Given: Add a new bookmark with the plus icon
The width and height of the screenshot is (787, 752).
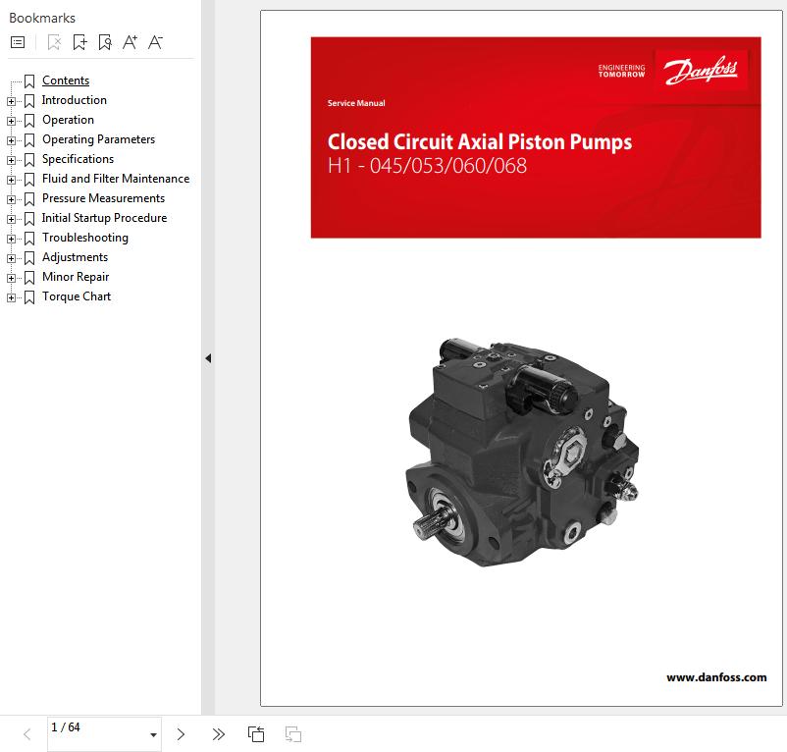Looking at the screenshot, I should 79,42.
